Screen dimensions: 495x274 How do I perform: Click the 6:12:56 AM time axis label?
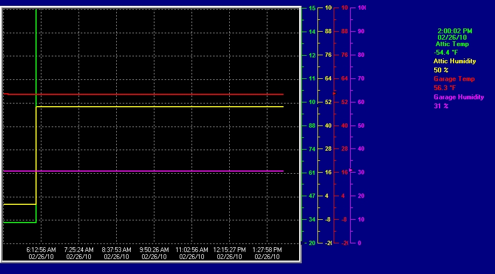click(x=41, y=250)
